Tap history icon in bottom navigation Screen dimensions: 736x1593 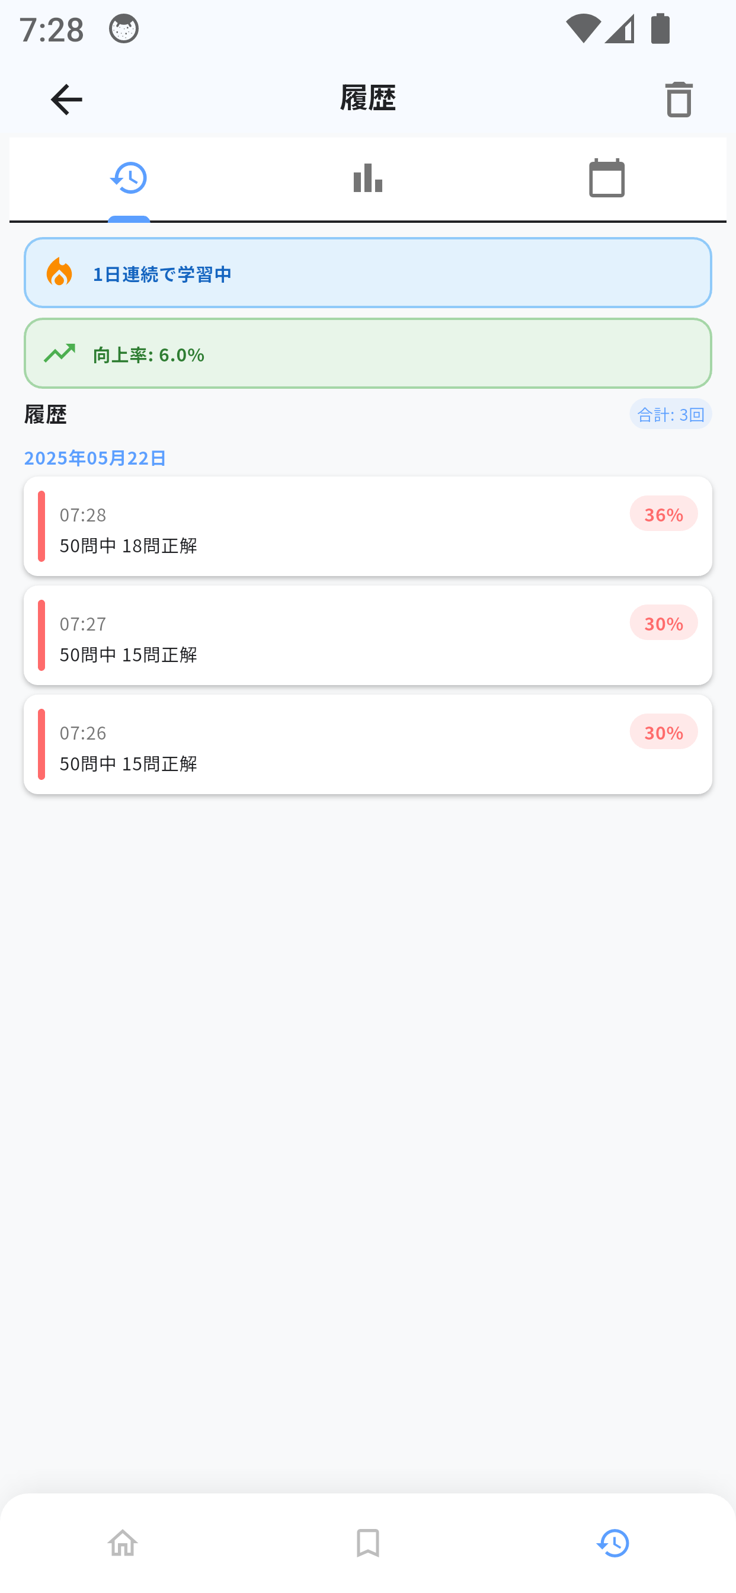(613, 1543)
